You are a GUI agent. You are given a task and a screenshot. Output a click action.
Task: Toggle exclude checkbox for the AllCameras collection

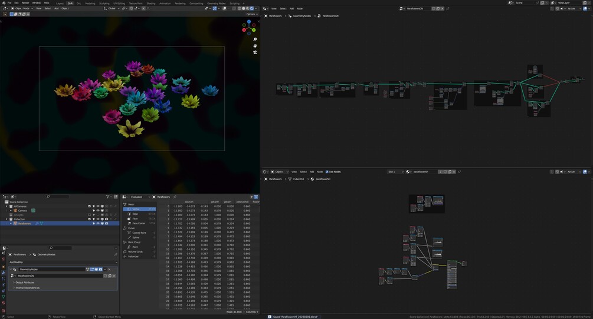89,206
